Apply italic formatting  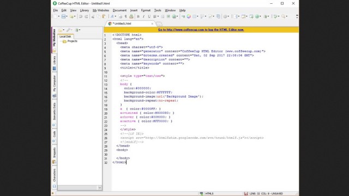click(143, 16)
